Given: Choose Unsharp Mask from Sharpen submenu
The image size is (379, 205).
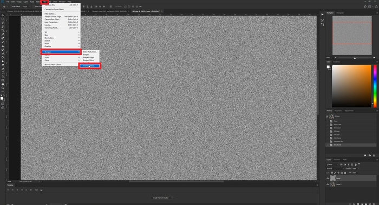Looking at the screenshot, I should [90, 66].
